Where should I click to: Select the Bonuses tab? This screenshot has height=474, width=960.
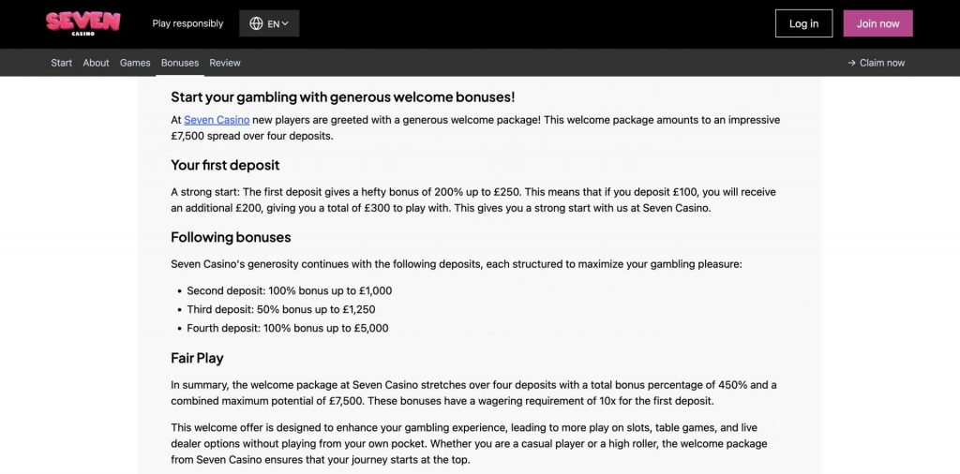point(180,63)
